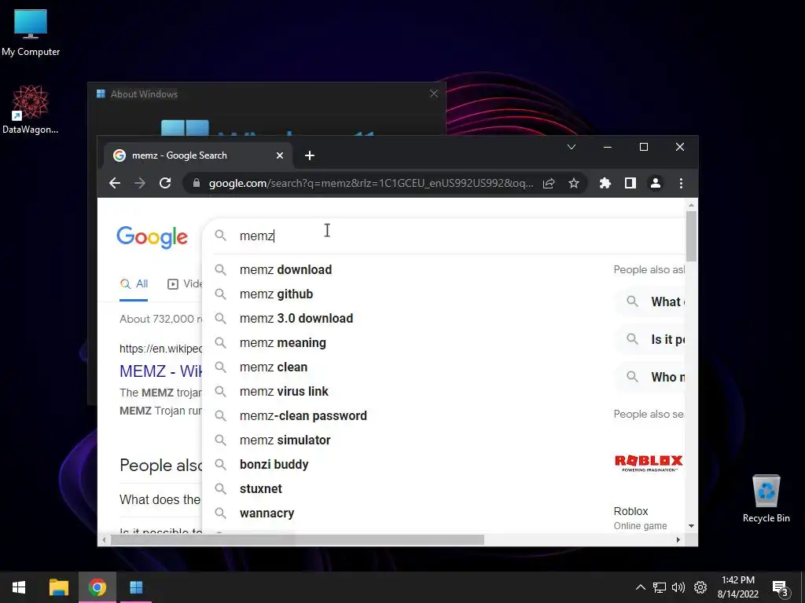Open the MEMZ Wikipedia result link

[x=160, y=371]
